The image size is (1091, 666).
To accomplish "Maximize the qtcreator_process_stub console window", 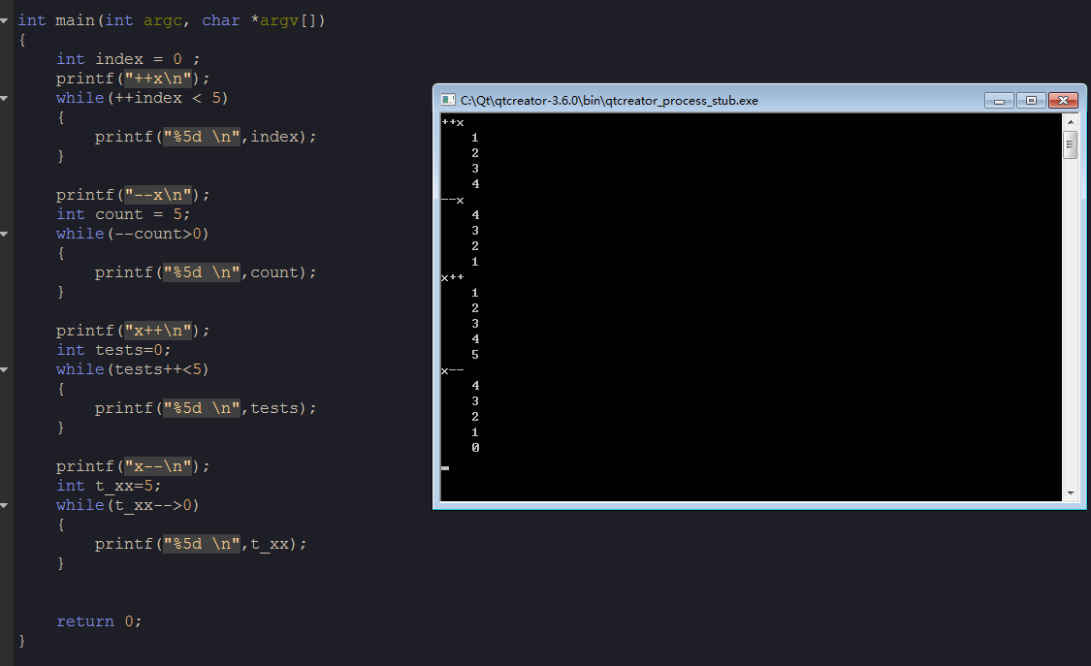I will click(1031, 101).
